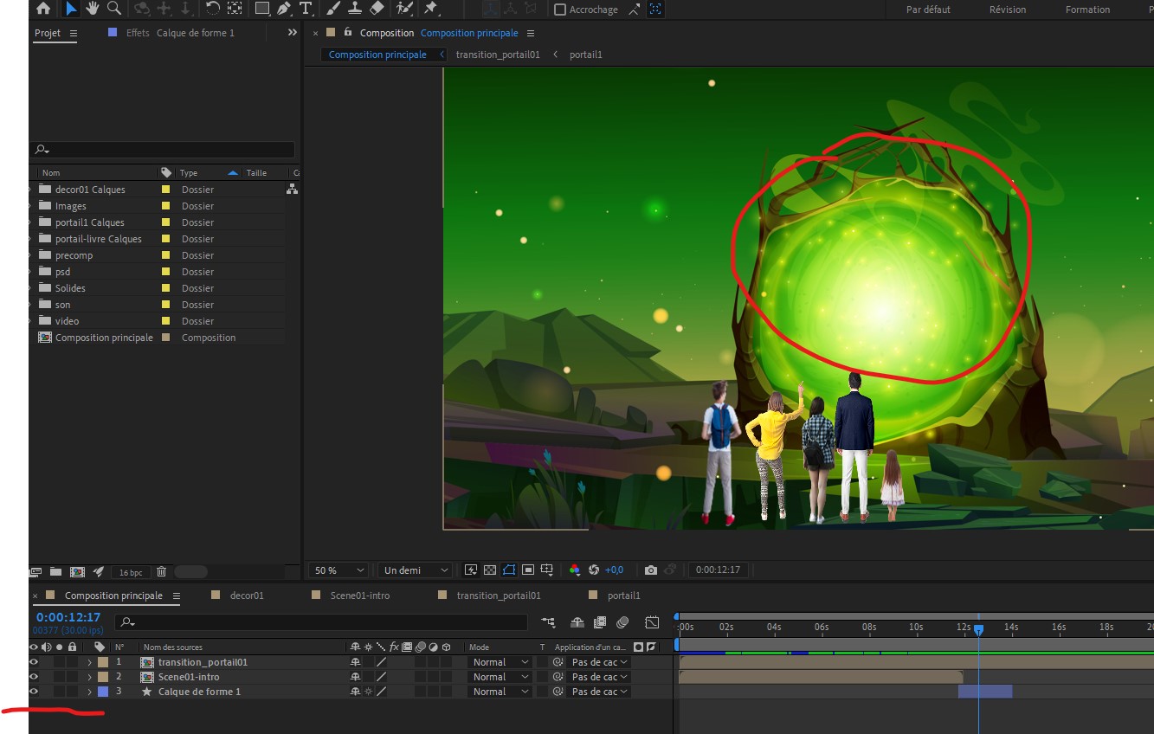Activate the Puppet Pin tool
Image resolution: width=1154 pixels, height=734 pixels.
pyautogui.click(x=430, y=9)
